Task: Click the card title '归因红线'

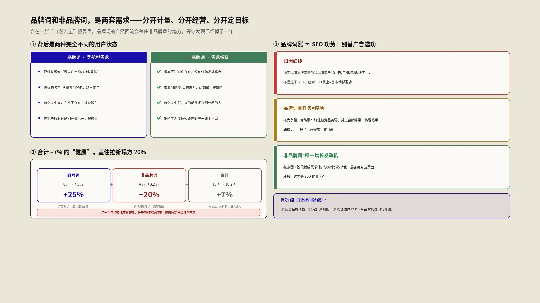Action: pyautogui.click(x=293, y=61)
